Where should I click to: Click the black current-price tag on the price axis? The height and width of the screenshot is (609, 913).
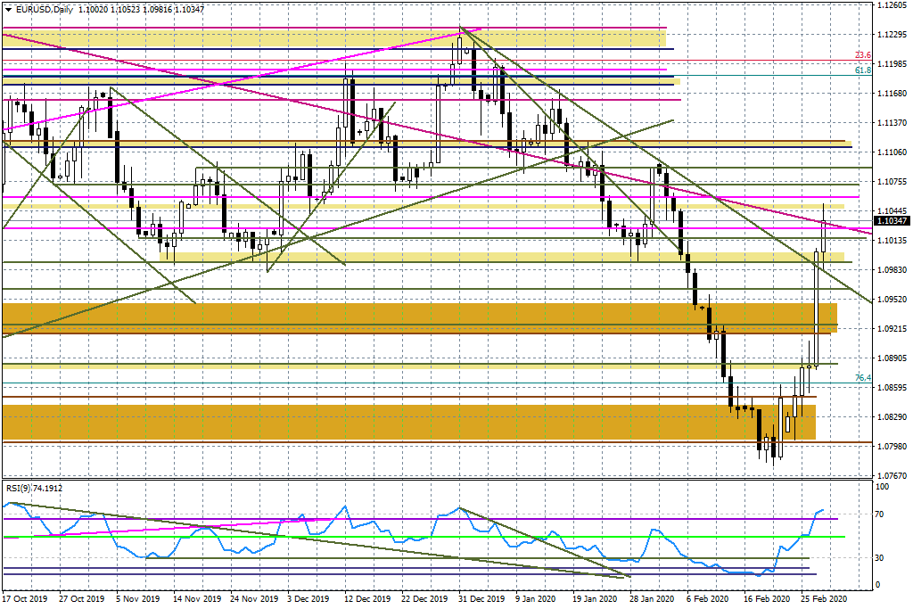(892, 220)
